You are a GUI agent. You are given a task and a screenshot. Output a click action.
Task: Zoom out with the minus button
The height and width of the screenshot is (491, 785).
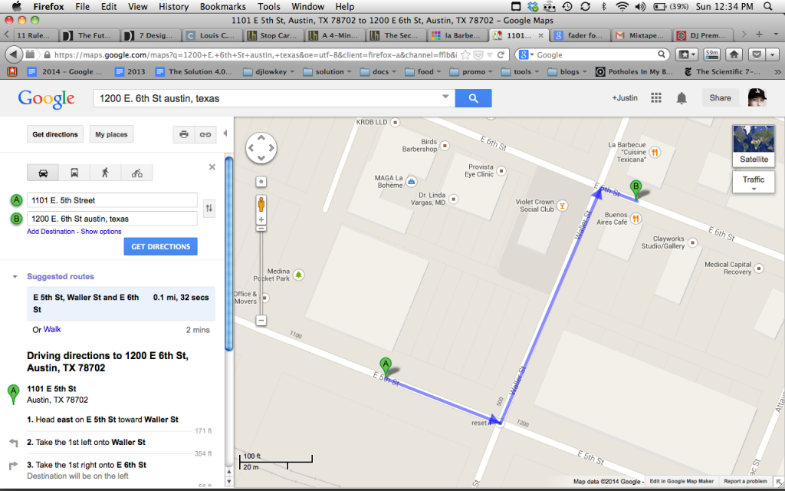click(261, 320)
